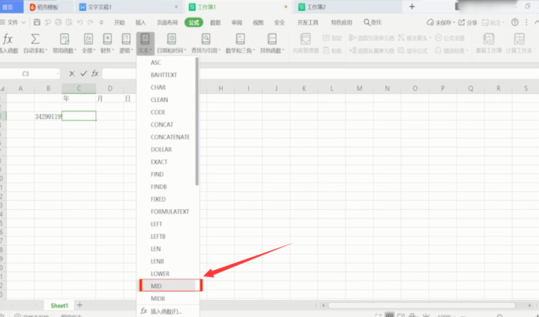Click the 公式求值 evaluate formula button
This screenshot has height=317, width=539.
point(450,38)
